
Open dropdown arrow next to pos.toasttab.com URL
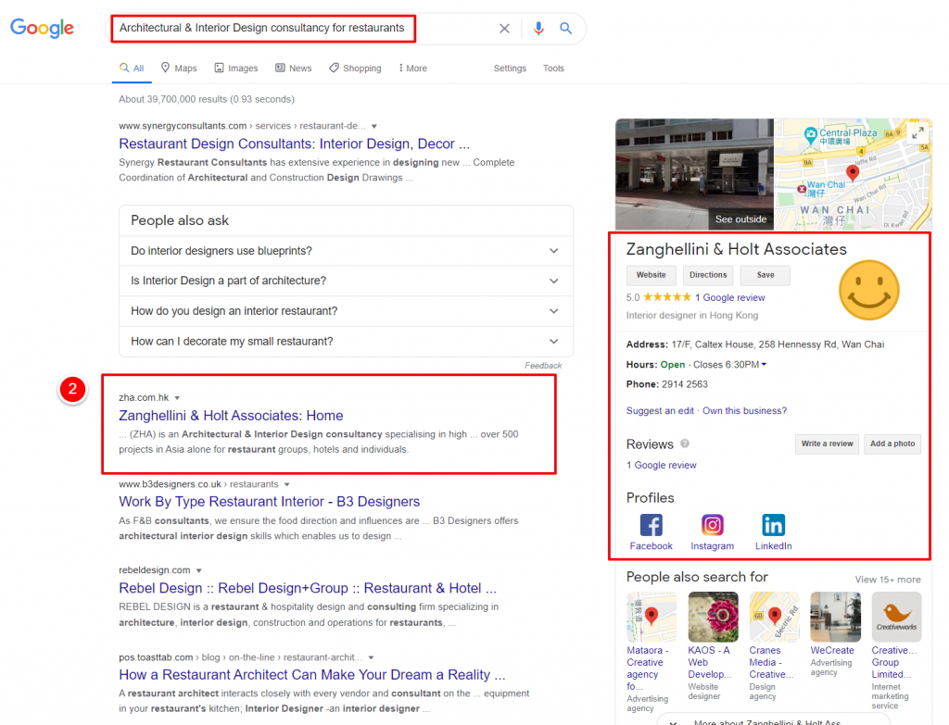point(371,658)
